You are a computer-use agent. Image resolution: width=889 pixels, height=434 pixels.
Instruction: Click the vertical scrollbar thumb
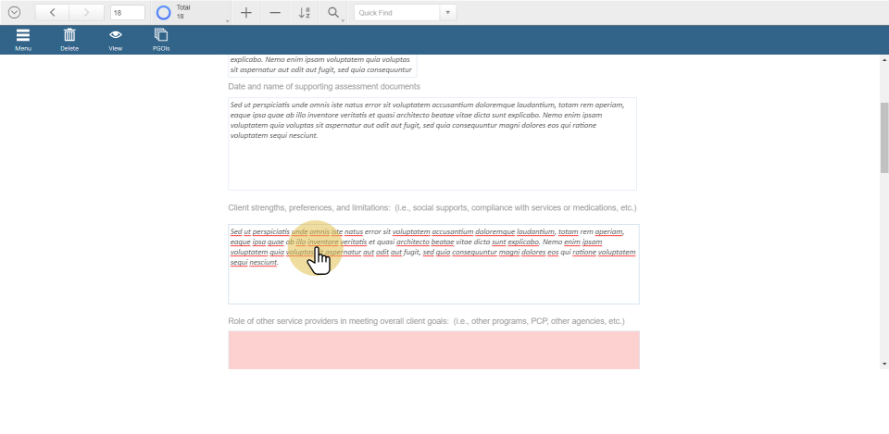coord(883,137)
